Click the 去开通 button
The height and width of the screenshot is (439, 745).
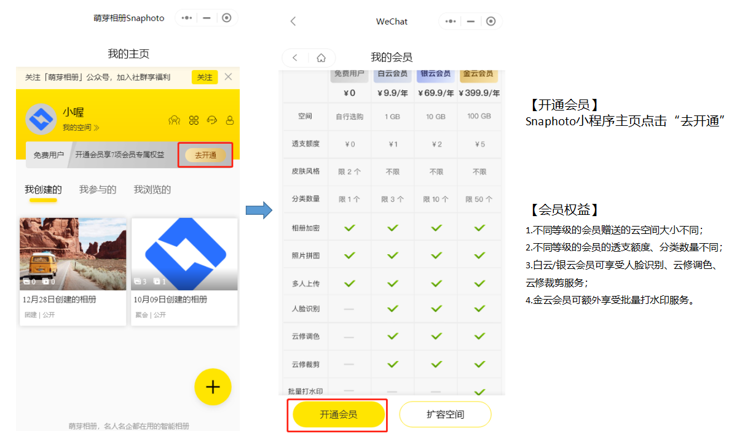pos(206,155)
